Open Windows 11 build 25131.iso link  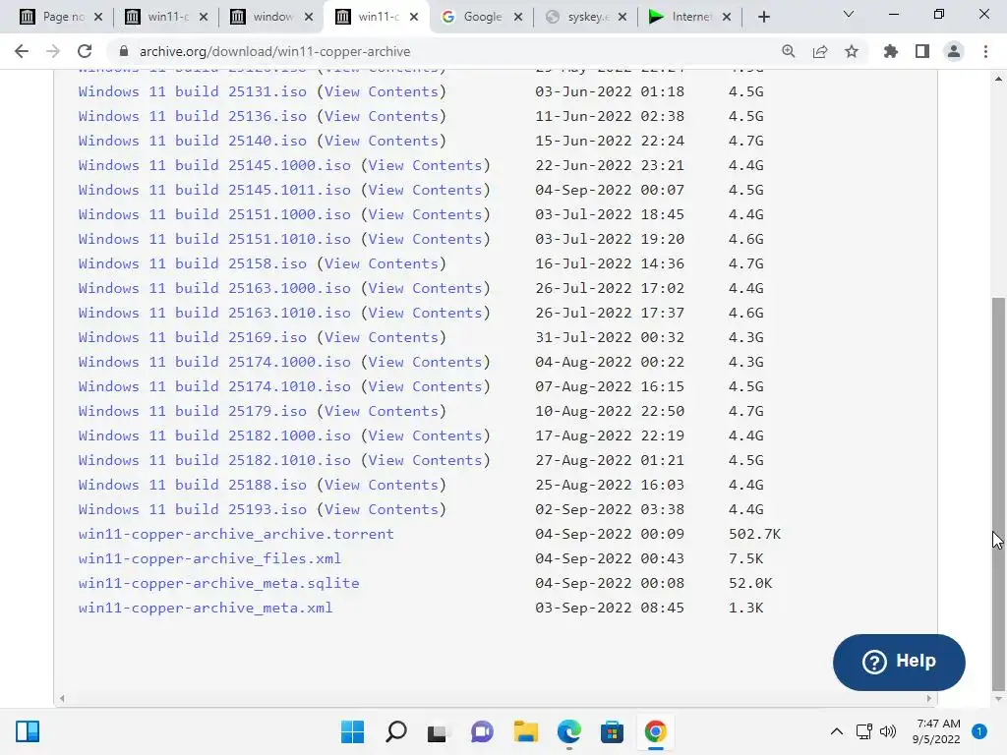pos(192,91)
